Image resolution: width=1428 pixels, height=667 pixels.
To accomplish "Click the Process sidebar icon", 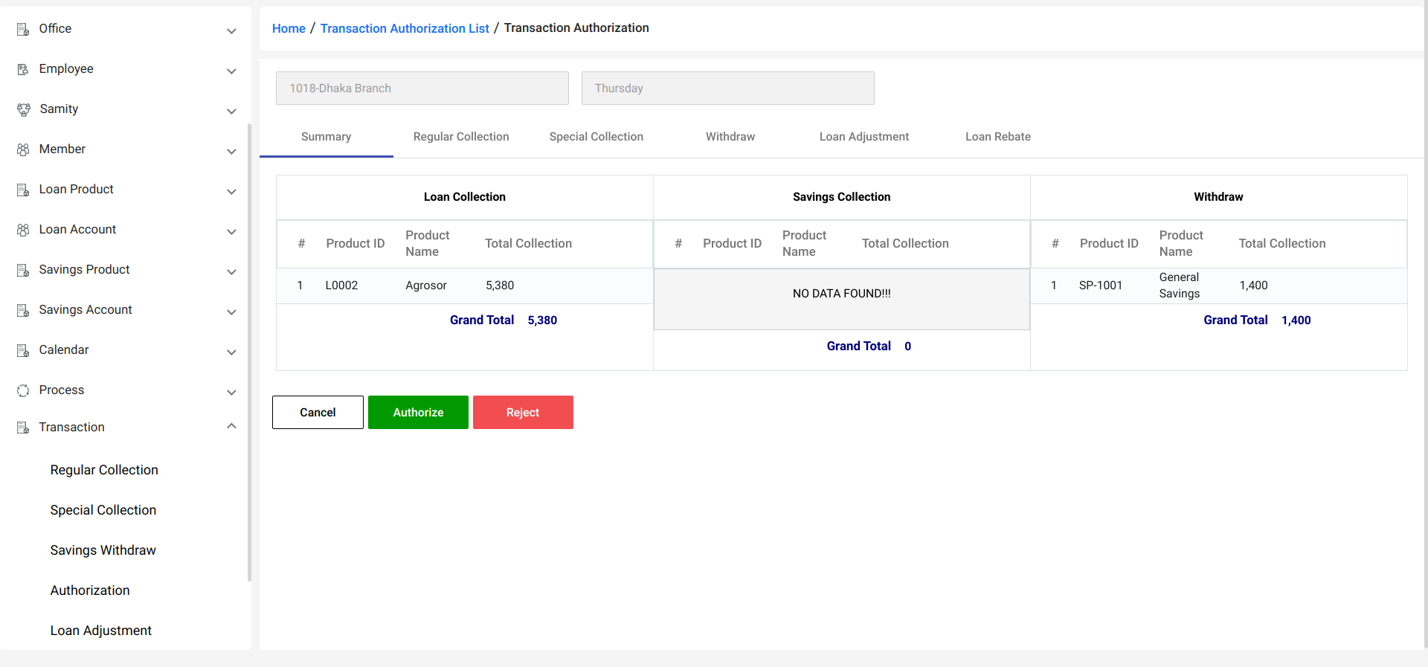I will 23,390.
